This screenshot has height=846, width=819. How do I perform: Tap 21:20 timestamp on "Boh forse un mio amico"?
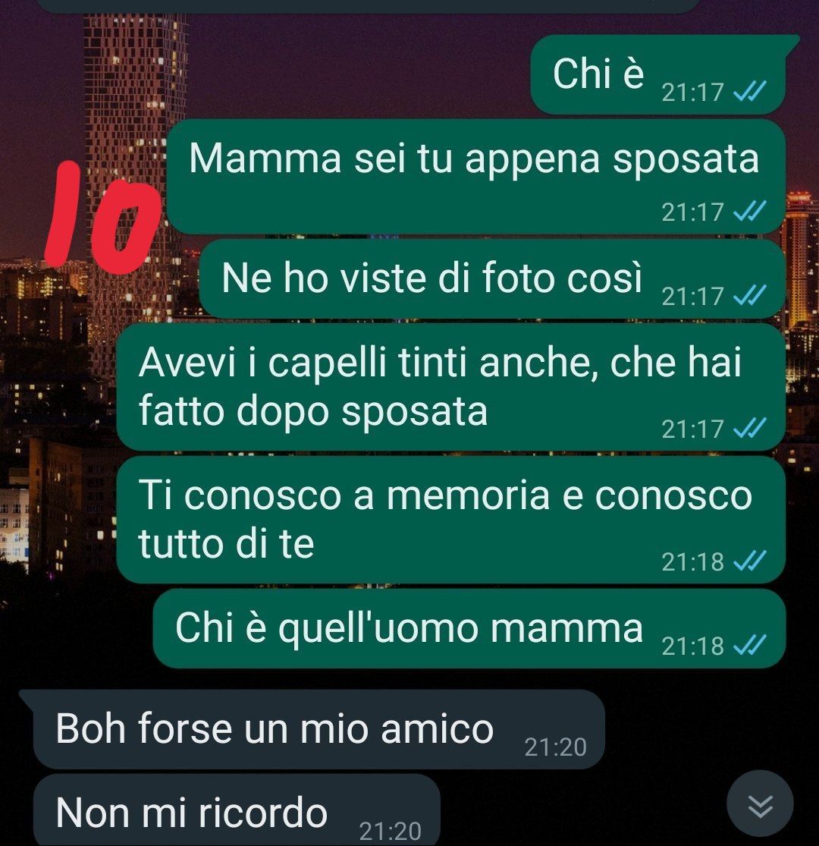(x=555, y=747)
